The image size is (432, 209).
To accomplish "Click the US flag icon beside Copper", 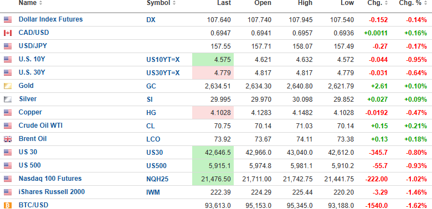I will (8, 112).
